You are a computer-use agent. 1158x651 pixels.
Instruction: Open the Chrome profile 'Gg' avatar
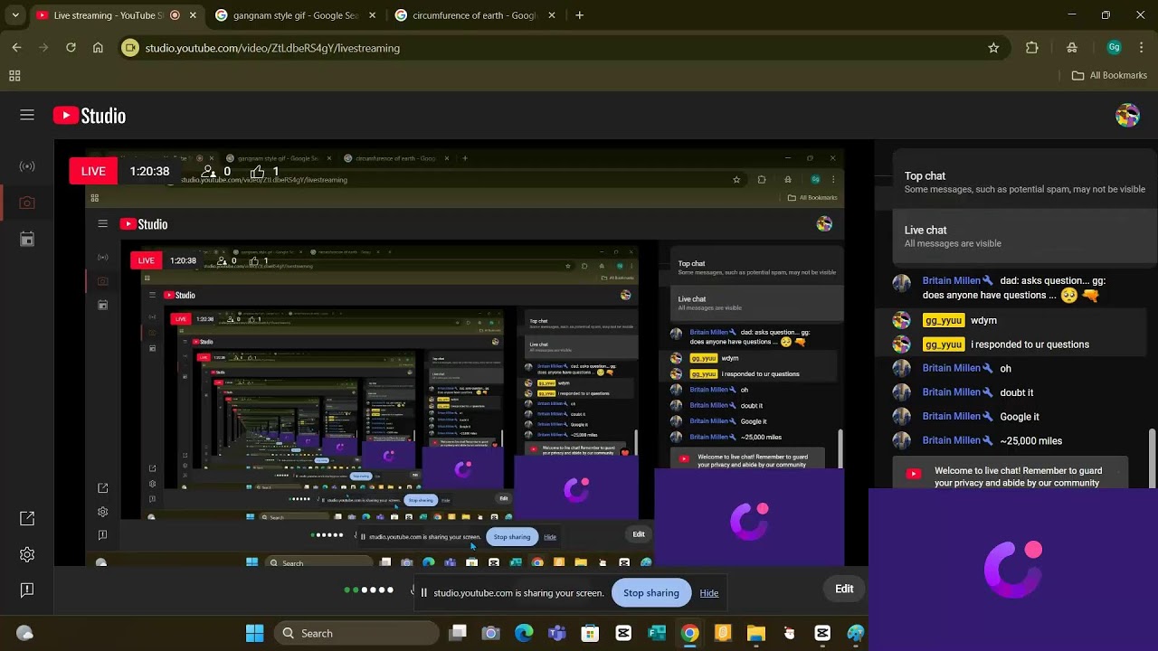coord(1115,48)
